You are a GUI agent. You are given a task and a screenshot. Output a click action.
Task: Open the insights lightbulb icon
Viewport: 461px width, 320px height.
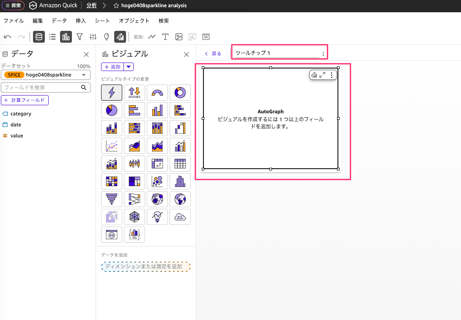pyautogui.click(x=107, y=37)
